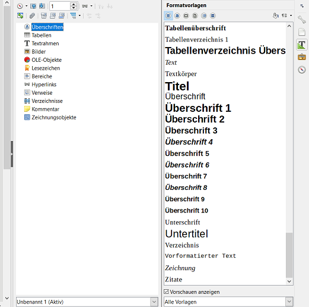
Task: Jump to Footer using Navigator icon
Action: (x=53, y=15)
